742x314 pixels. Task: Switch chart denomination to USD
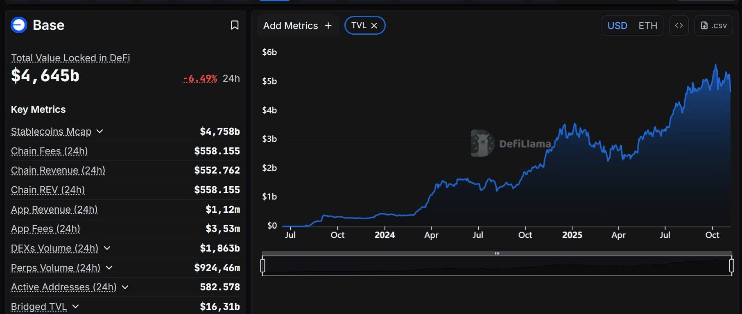click(617, 26)
